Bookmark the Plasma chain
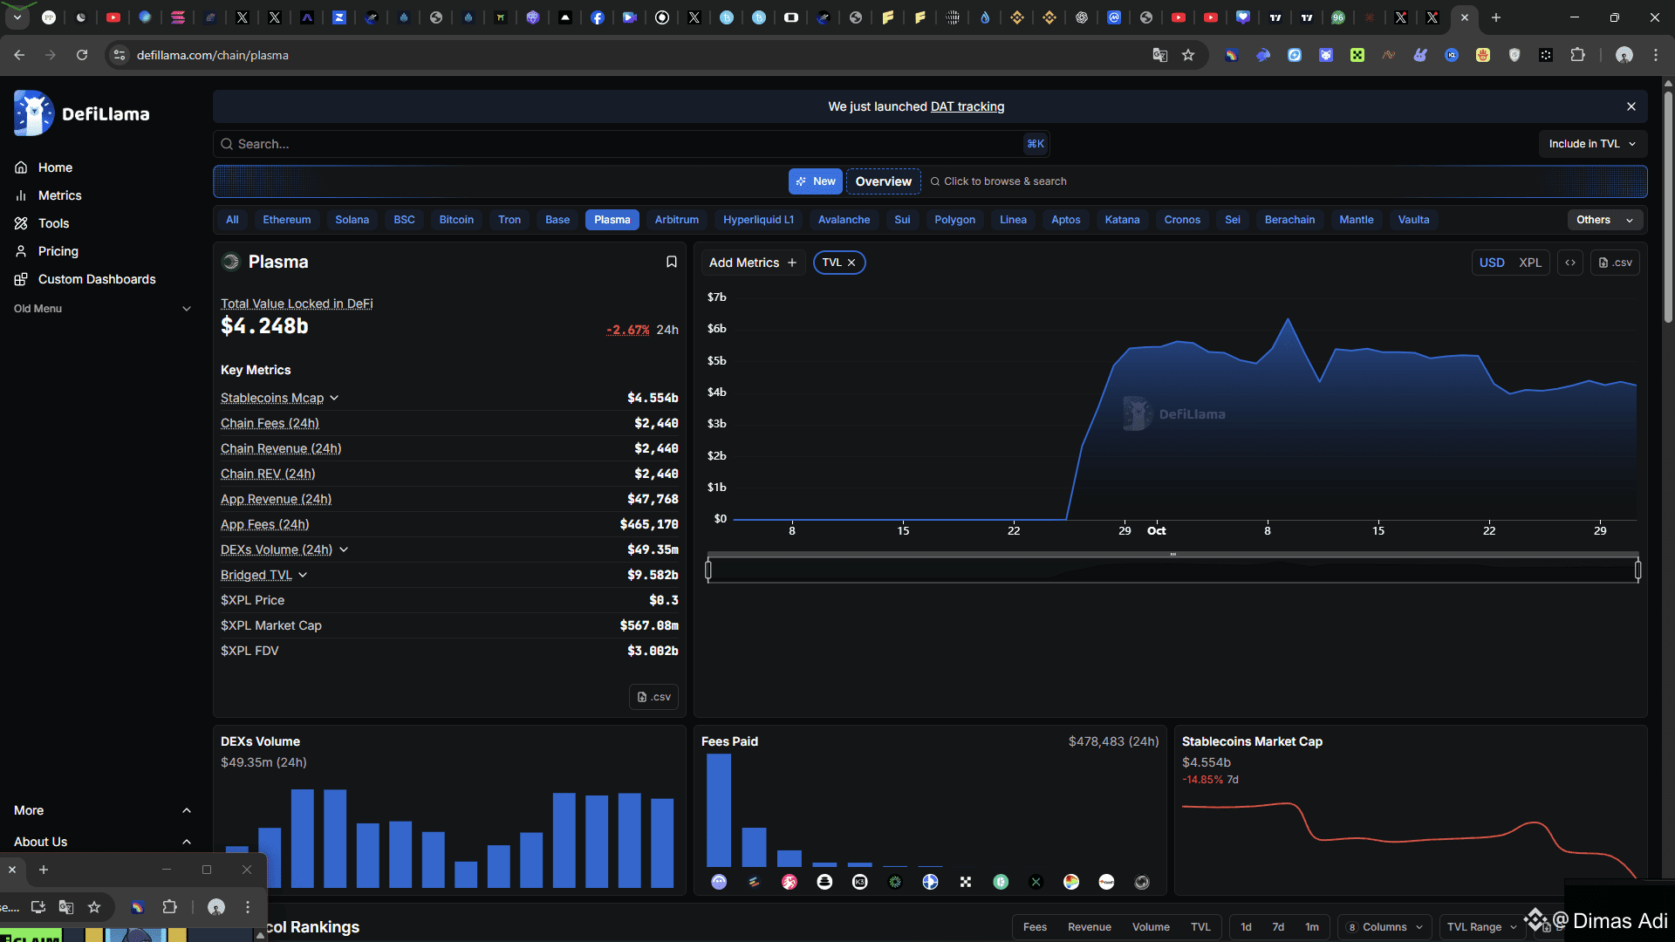 pyautogui.click(x=671, y=262)
